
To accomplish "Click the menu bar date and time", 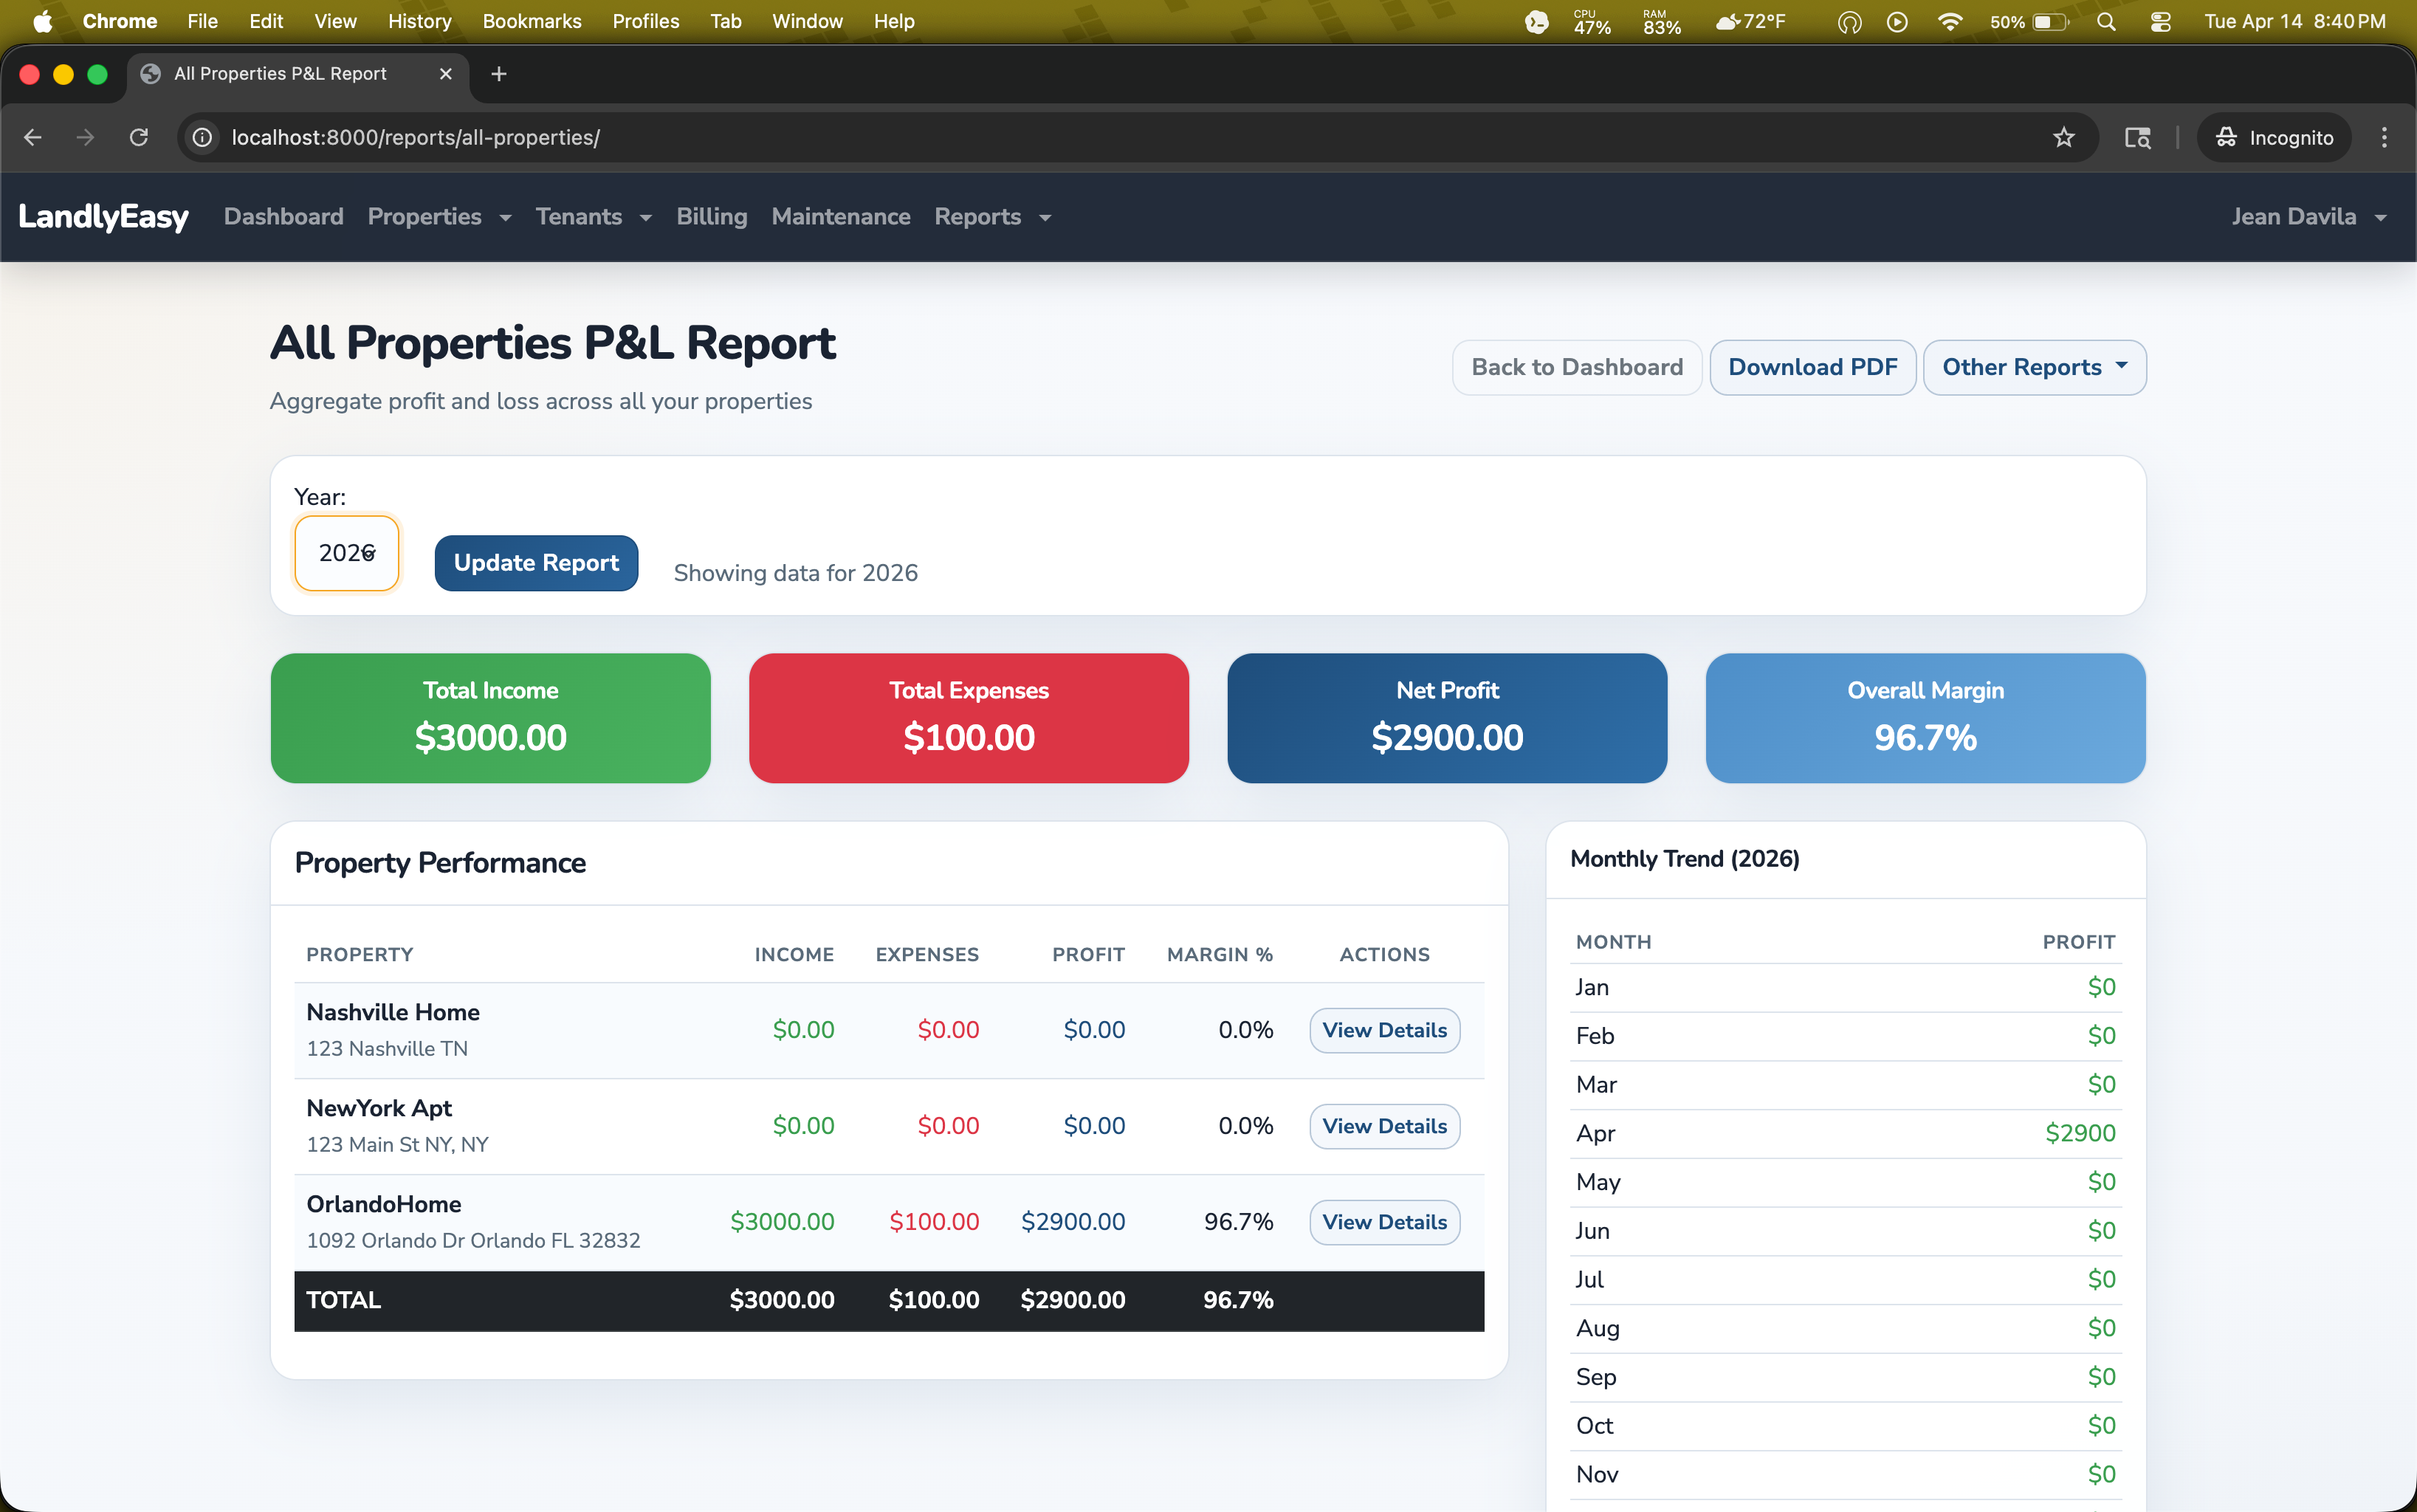I will (x=2295, y=21).
